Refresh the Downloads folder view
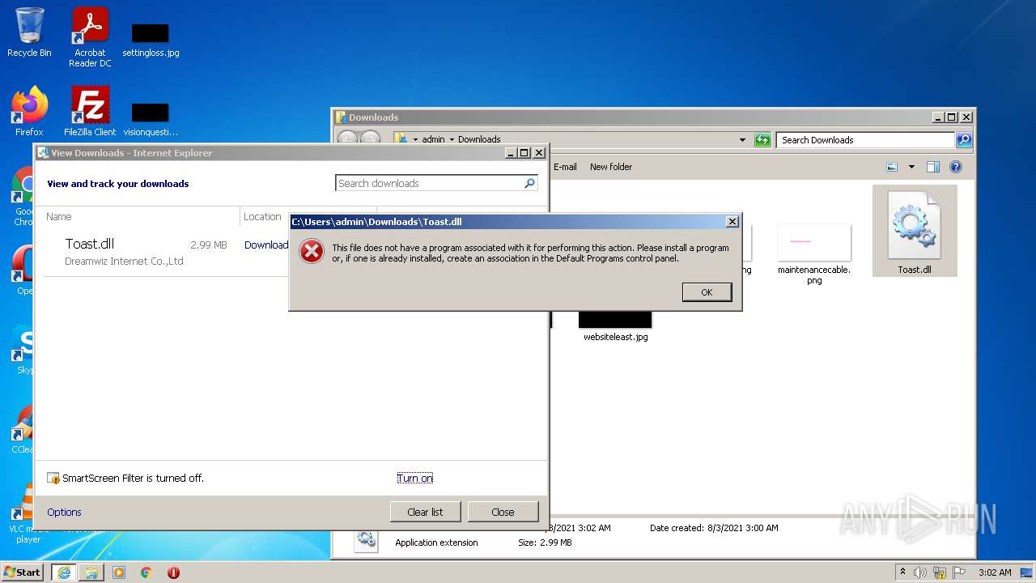 click(762, 140)
